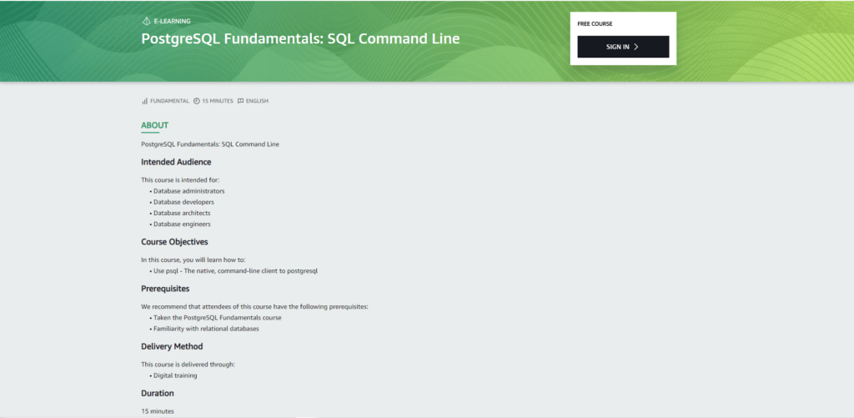The image size is (854, 418).
Task: Click the Course Objectives heading
Action: click(x=174, y=242)
